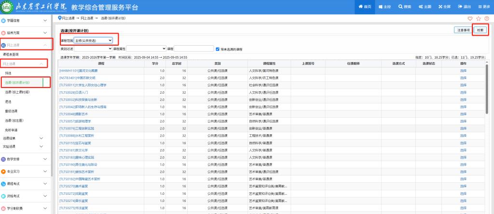Open the 类别过滤 dropdown
Viewport: 494px width, 214px height.
click(x=93, y=49)
